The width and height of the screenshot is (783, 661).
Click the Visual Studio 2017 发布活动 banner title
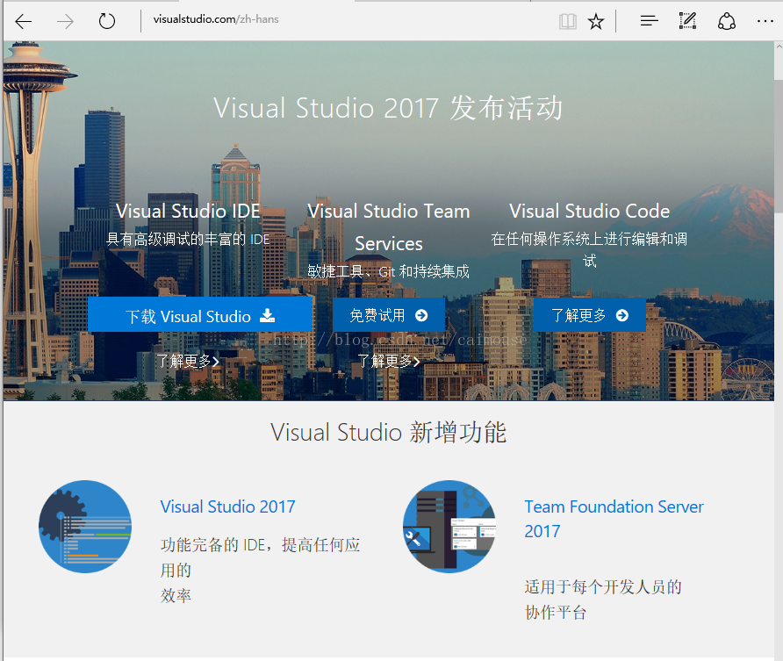(x=389, y=108)
